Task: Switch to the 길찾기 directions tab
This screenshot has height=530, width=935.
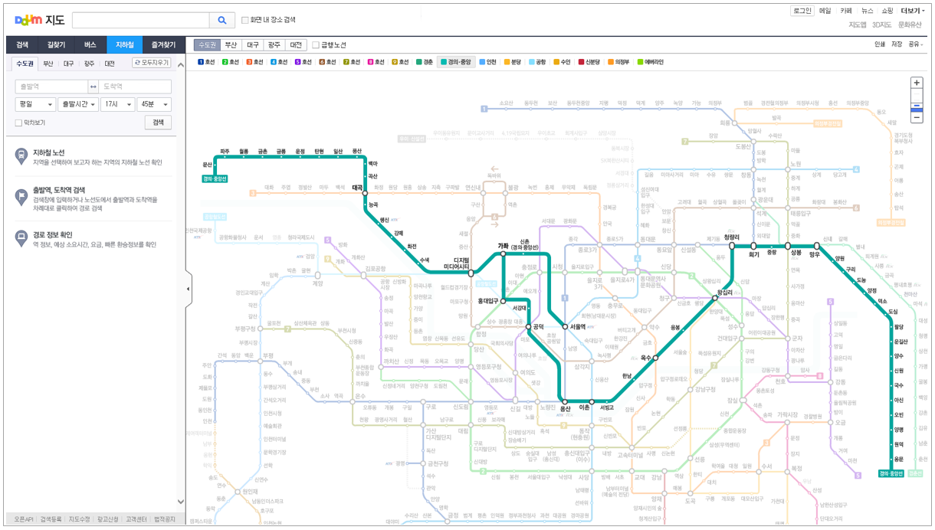Action: (x=56, y=45)
